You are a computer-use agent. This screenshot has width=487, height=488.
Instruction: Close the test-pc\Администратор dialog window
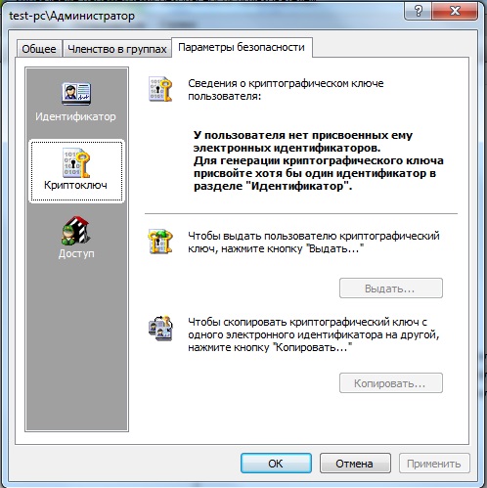[x=455, y=12]
